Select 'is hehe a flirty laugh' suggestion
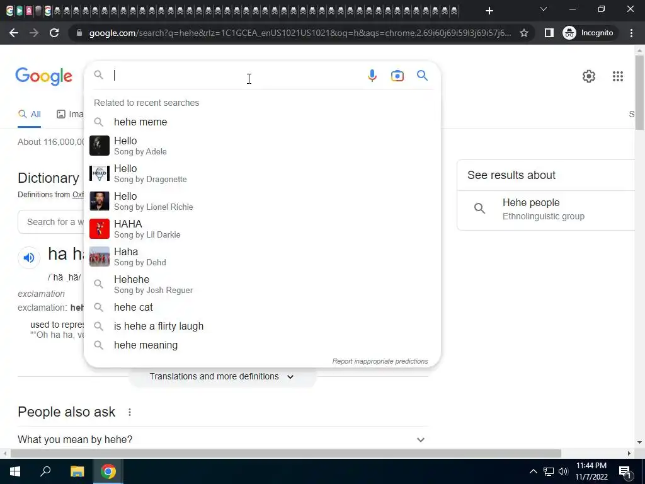This screenshot has width=645, height=484. point(263,326)
